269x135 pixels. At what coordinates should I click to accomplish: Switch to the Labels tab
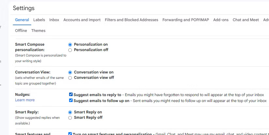39,20
